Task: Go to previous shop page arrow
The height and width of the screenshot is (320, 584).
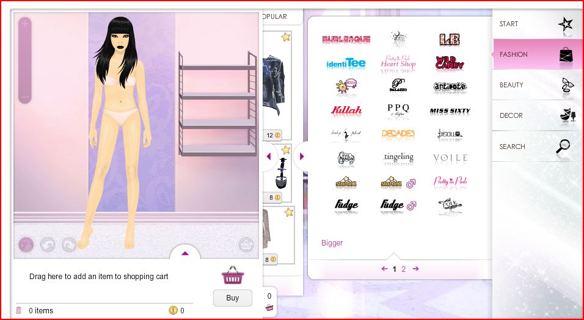Action: [385, 269]
